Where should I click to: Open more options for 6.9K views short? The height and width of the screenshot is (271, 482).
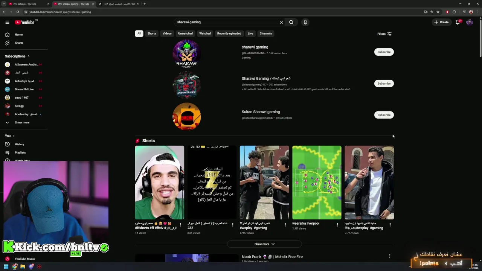285,225
